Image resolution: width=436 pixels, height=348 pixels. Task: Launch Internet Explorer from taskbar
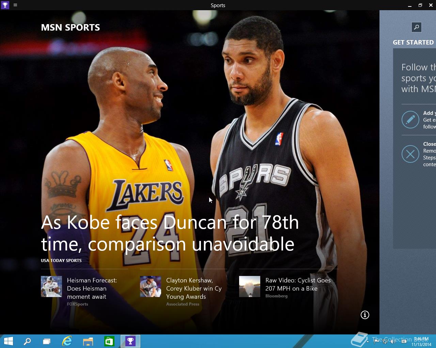pyautogui.click(x=67, y=341)
